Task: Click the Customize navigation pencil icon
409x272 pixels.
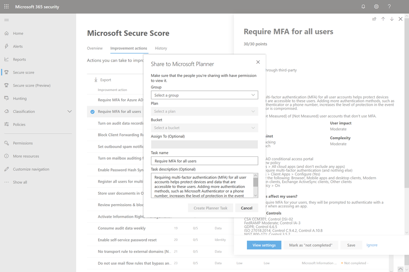Action: click(x=7, y=169)
